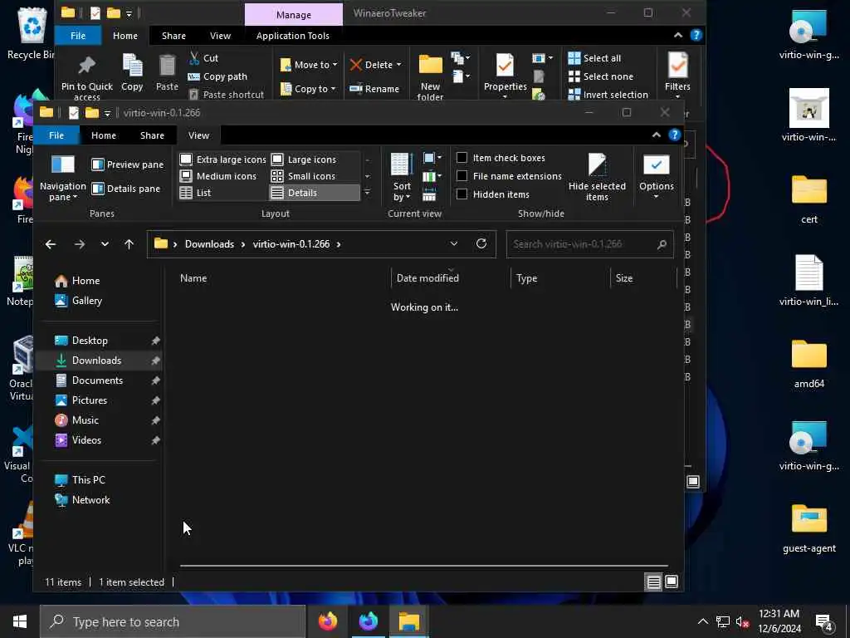This screenshot has width=850, height=638.
Task: Open Gallery in navigation pane
Action: [x=79, y=301]
